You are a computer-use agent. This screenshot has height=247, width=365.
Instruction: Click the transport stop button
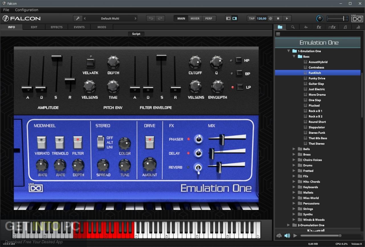coord(278,19)
